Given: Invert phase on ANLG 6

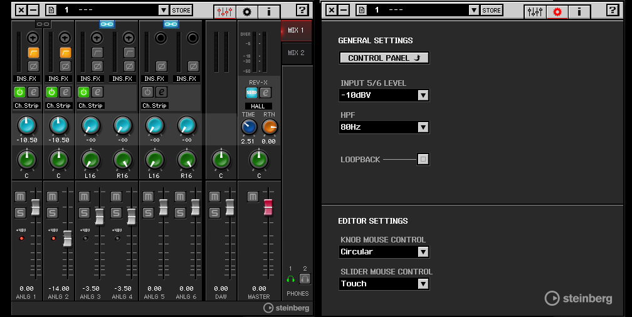Looking at the screenshot, I should point(193,66).
